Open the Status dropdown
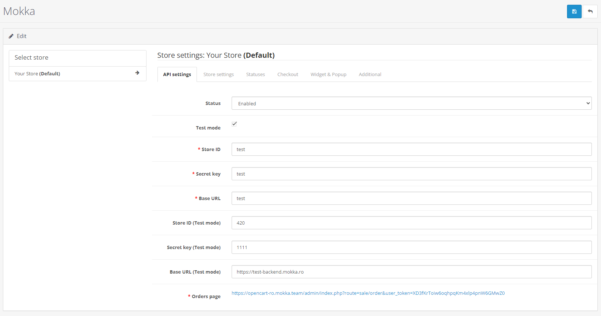Screen dimensions: 601x316 tap(411, 104)
